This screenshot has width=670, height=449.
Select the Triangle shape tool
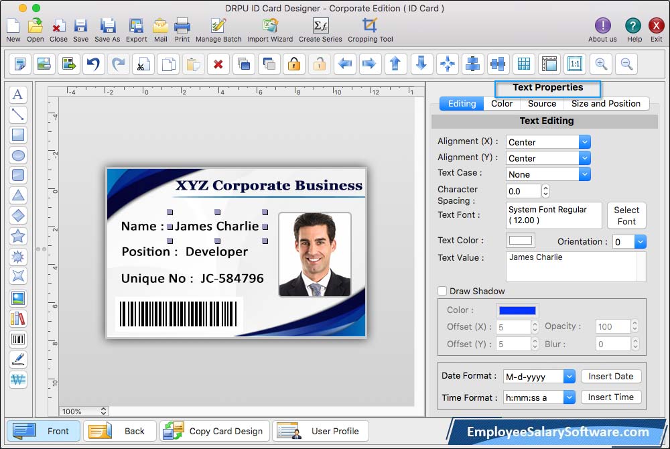pyautogui.click(x=17, y=195)
